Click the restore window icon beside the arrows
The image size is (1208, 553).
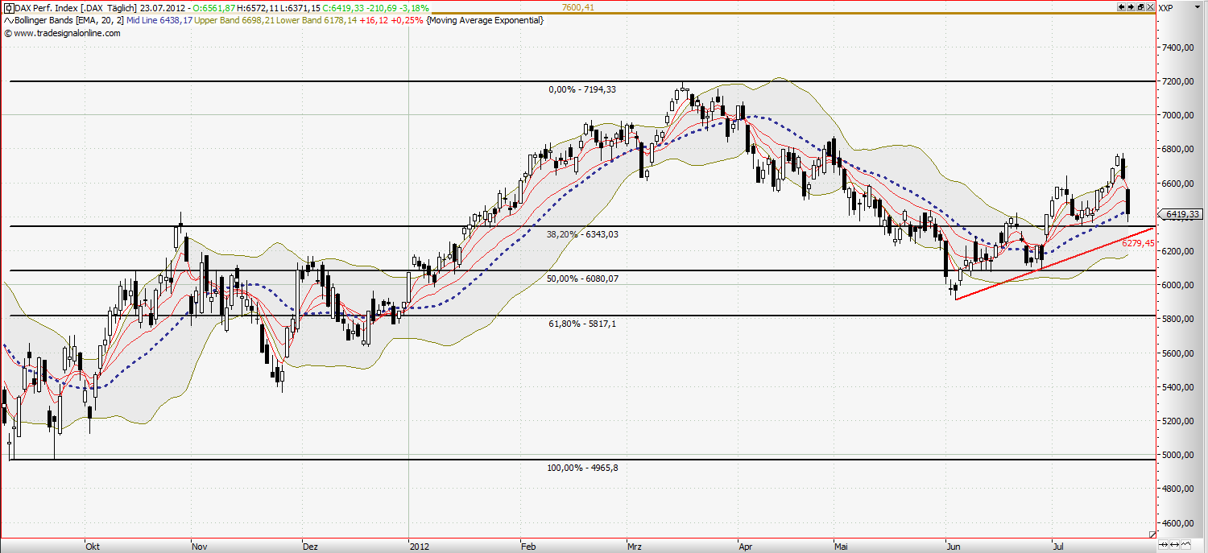(x=1140, y=7)
